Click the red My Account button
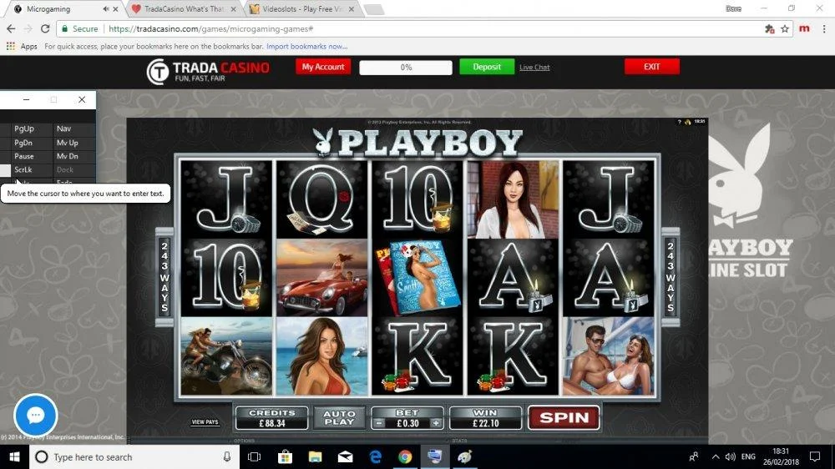This screenshot has width=835, height=469. point(323,67)
